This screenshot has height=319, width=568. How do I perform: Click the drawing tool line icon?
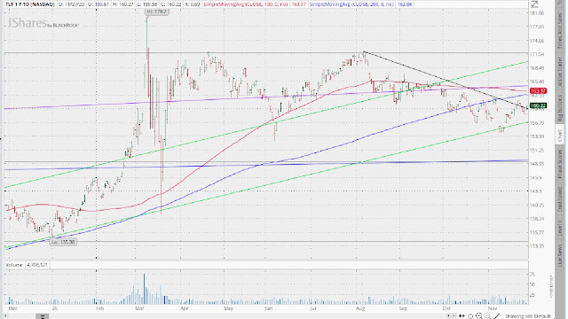497,316
